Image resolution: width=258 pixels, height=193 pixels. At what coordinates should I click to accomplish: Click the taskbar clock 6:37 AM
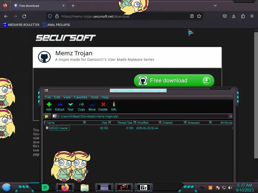pyautogui.click(x=244, y=185)
